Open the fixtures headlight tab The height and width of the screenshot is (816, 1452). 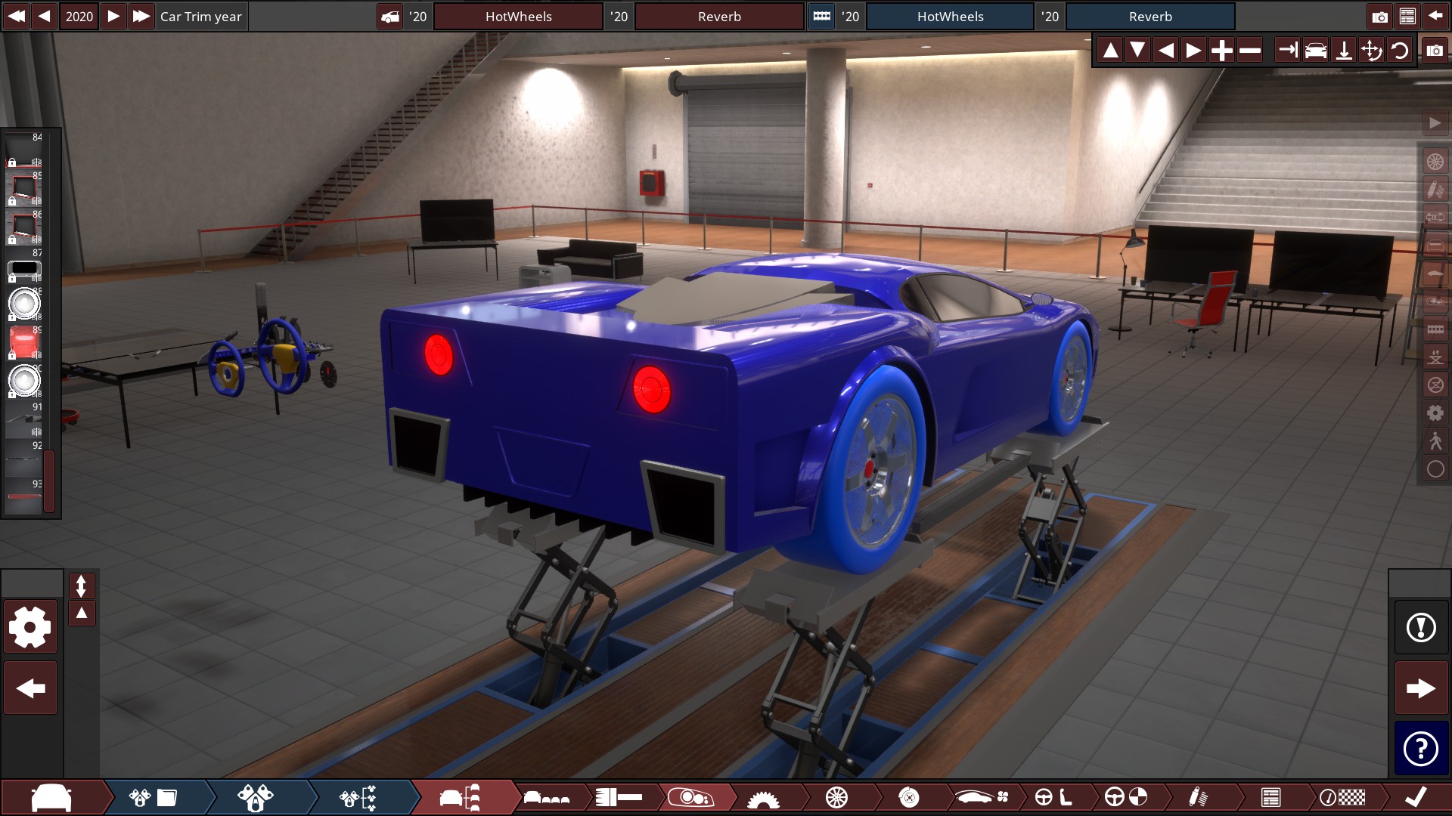coord(690,797)
